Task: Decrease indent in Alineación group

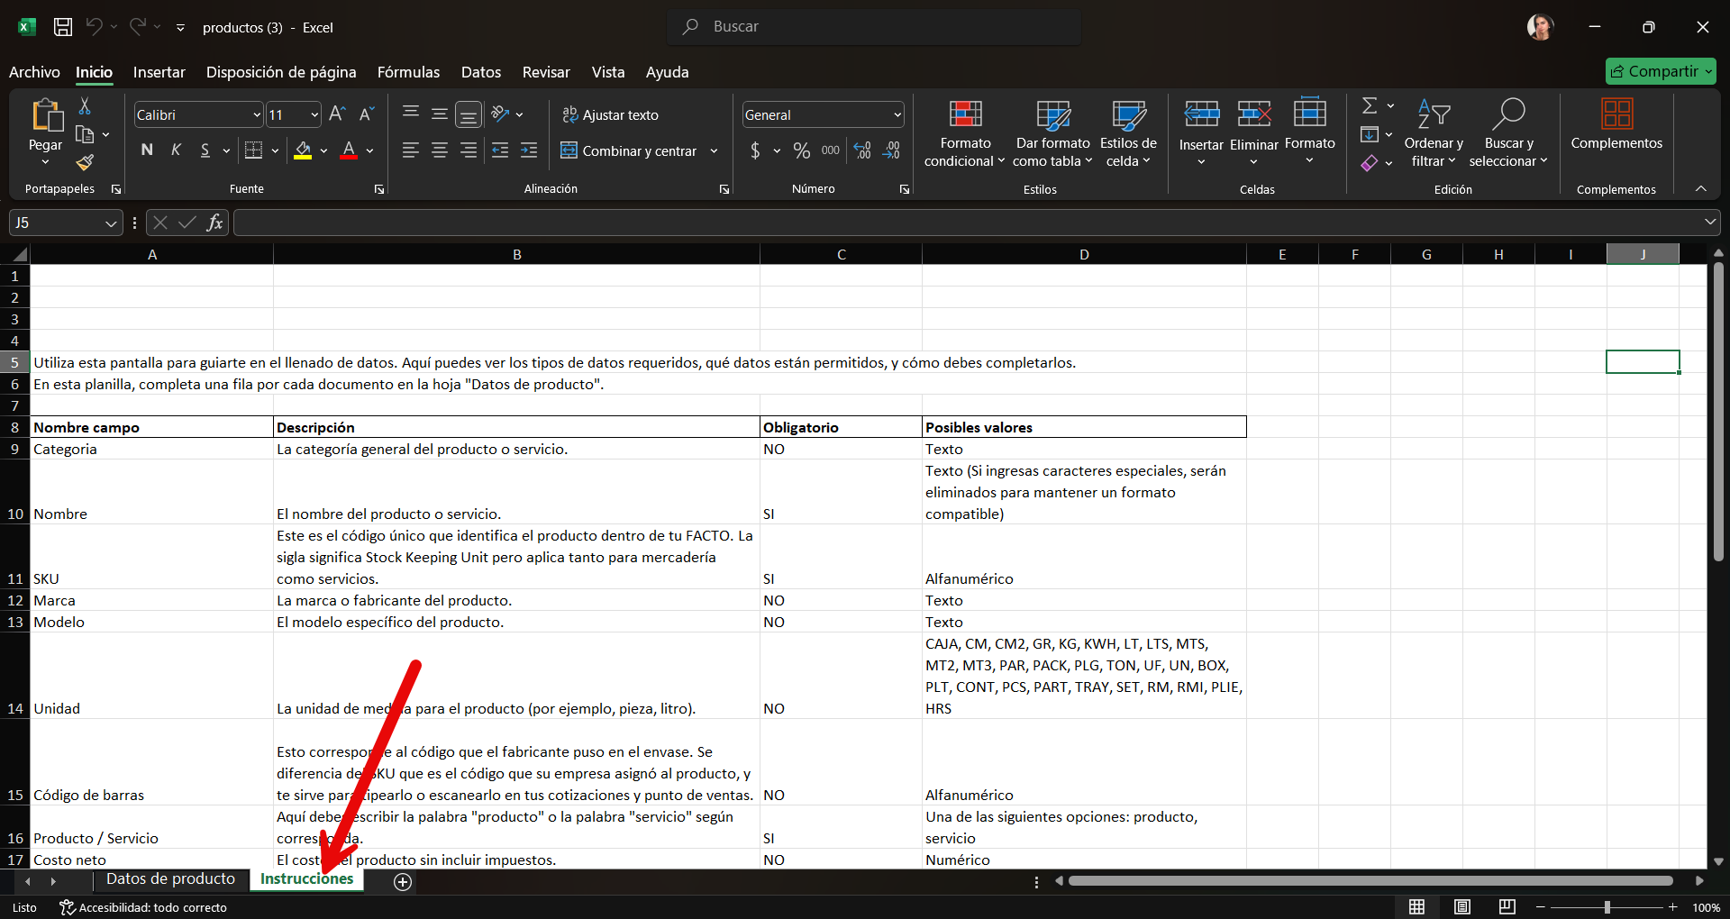Action: [501, 150]
